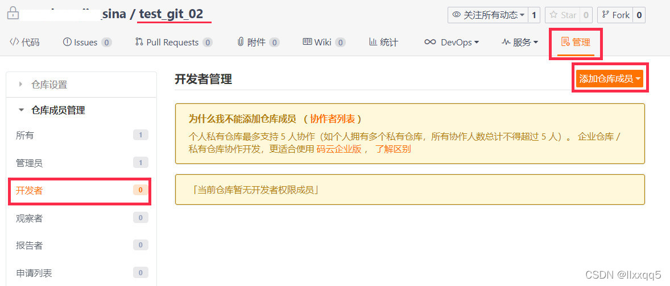Expand the DevOps dropdown menu

(451, 42)
